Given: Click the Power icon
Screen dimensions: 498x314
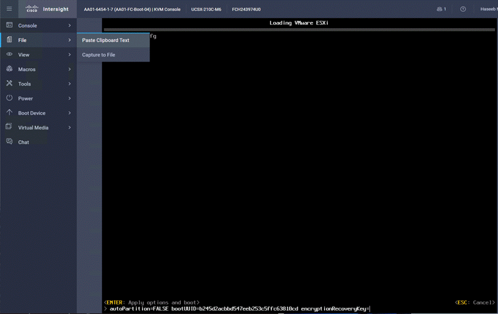Looking at the screenshot, I should point(9,98).
